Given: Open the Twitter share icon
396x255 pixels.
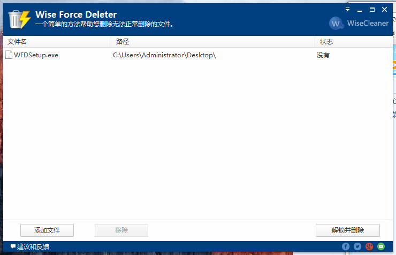Looking at the screenshot, I should 357,246.
